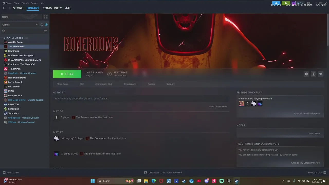Click Change My Screenshot Key
This screenshot has width=329, height=185.
(x=305, y=163)
